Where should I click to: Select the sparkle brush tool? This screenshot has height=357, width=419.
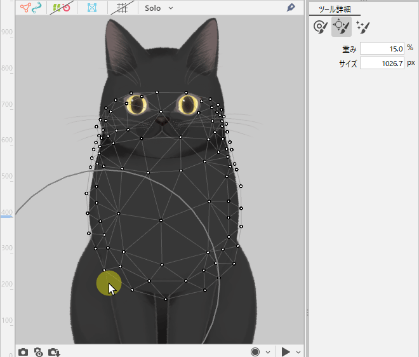pos(362,27)
